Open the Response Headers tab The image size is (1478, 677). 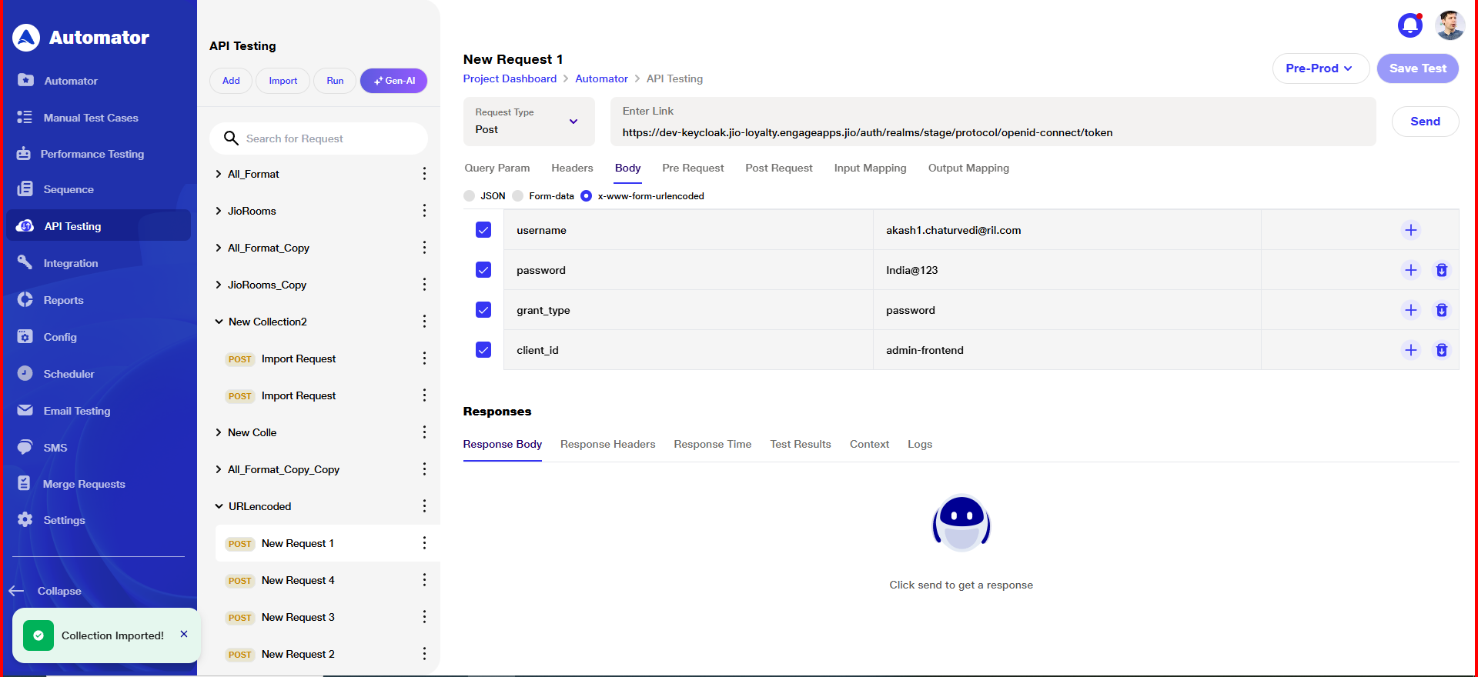[607, 444]
